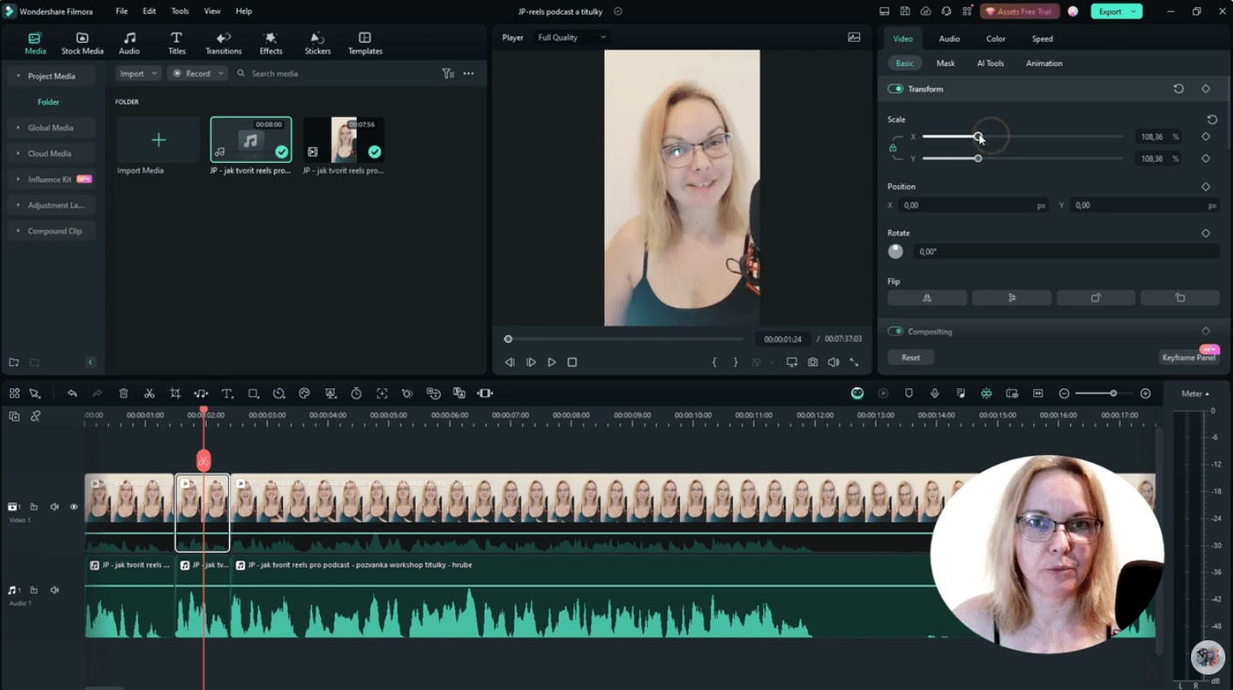Open the Voiceover microphone recording tool

[x=935, y=393]
